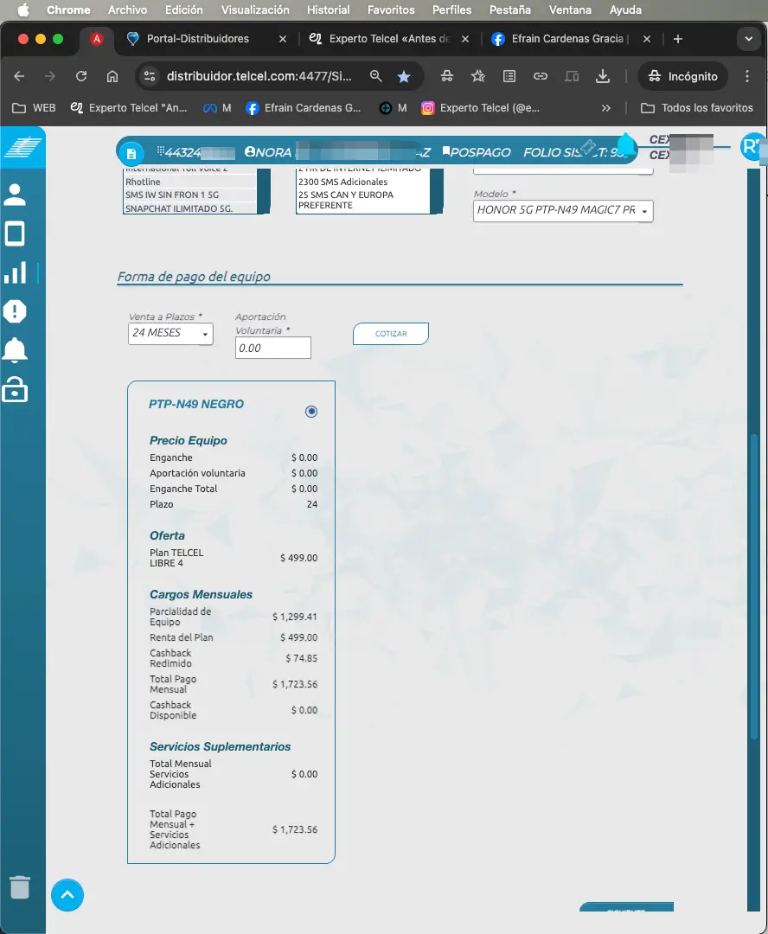Open the bar chart reports icon
Screen dimensions: 768x934
tap(16, 272)
